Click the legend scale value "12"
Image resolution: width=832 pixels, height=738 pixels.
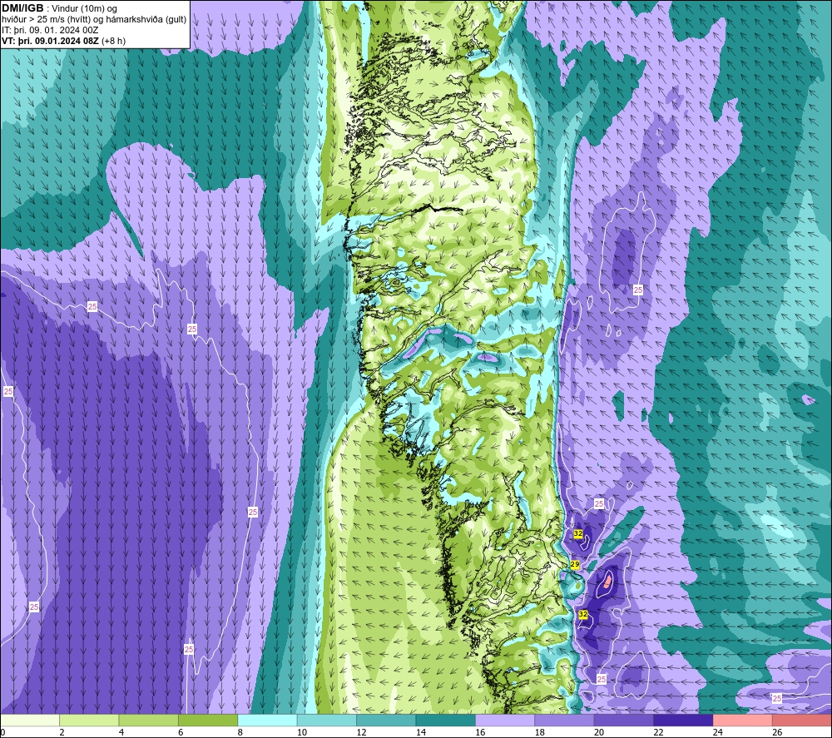pos(361,732)
